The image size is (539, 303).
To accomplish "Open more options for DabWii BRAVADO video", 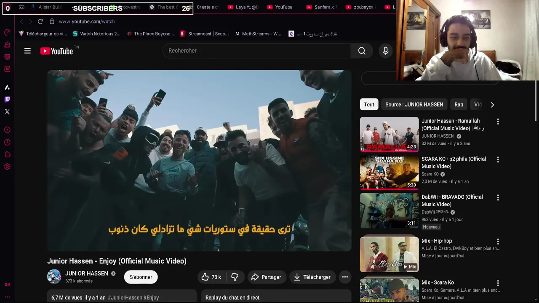I will click(498, 197).
